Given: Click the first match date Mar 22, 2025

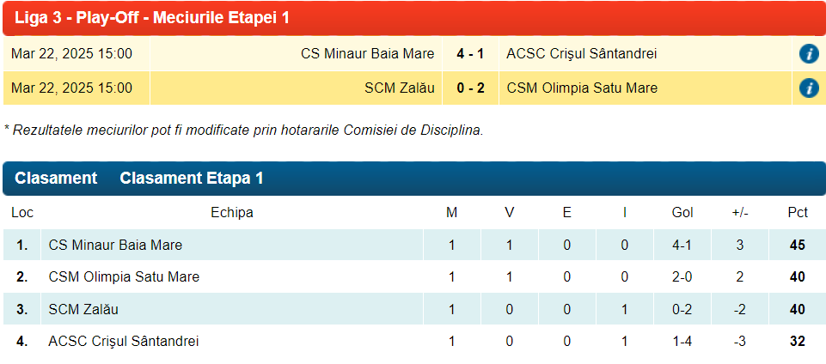Looking at the screenshot, I should point(71,54).
